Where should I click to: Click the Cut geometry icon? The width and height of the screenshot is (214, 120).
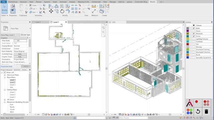point(31,9)
